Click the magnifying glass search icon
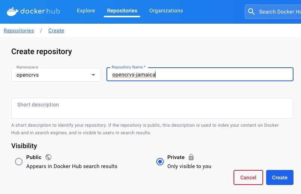Screen dimensions: 301x194 252,12
